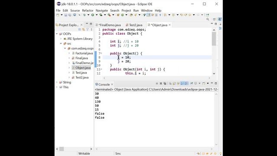Viewport: 277px width, 156px height.
Task: Open the Source menu
Action: [75, 10]
